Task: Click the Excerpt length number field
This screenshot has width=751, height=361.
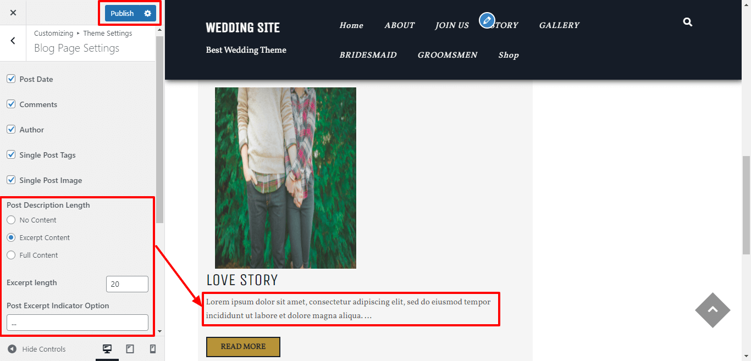Action: 127,284
